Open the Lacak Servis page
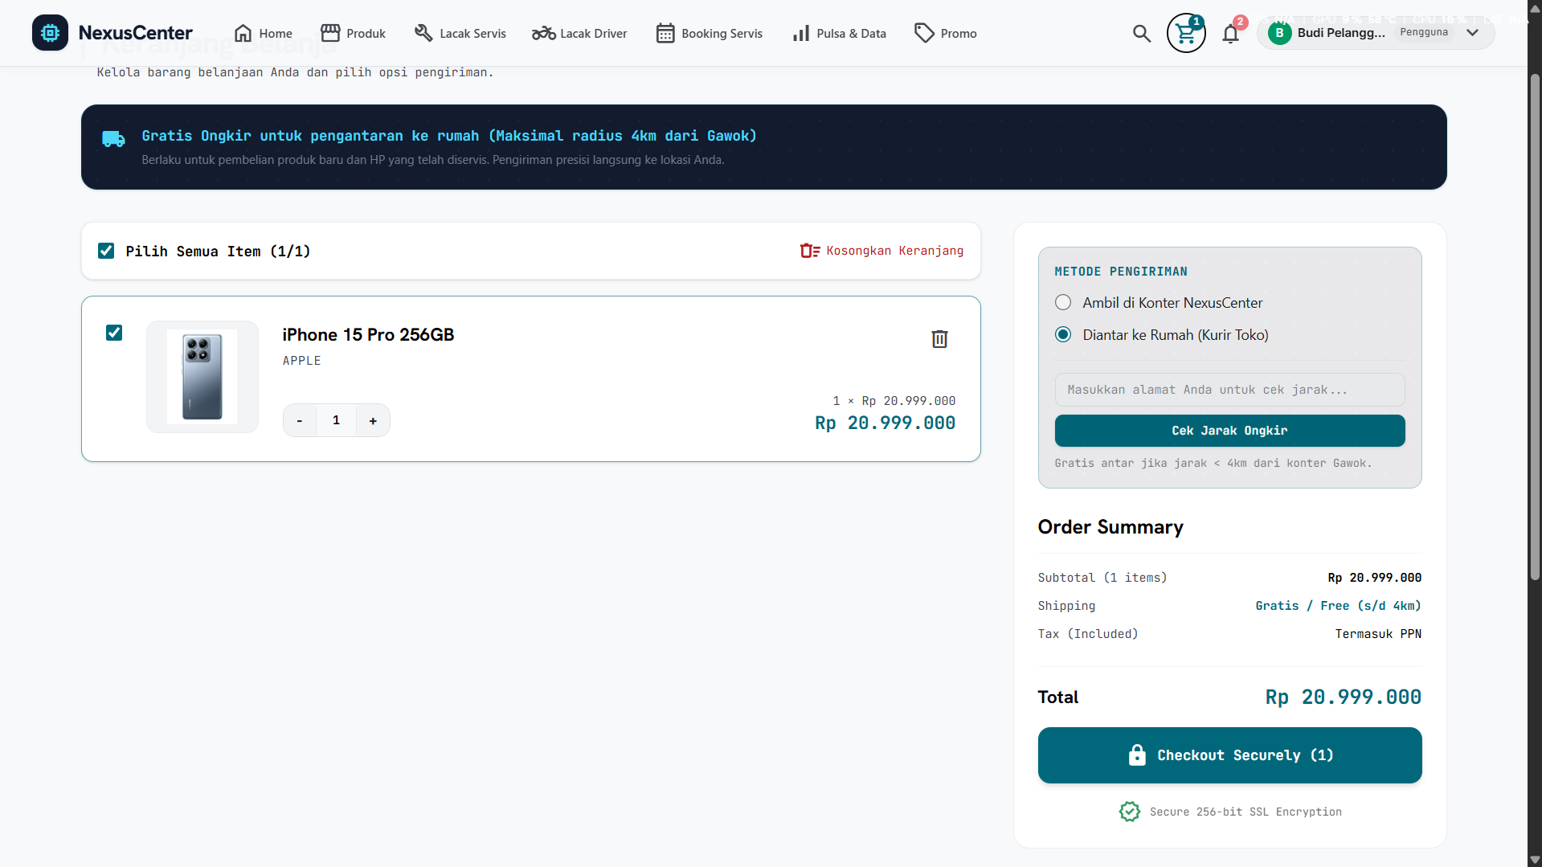 click(460, 33)
